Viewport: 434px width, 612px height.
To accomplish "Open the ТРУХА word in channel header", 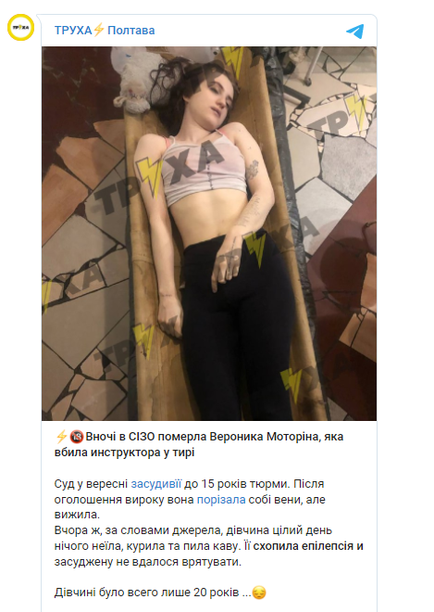I will [73, 30].
